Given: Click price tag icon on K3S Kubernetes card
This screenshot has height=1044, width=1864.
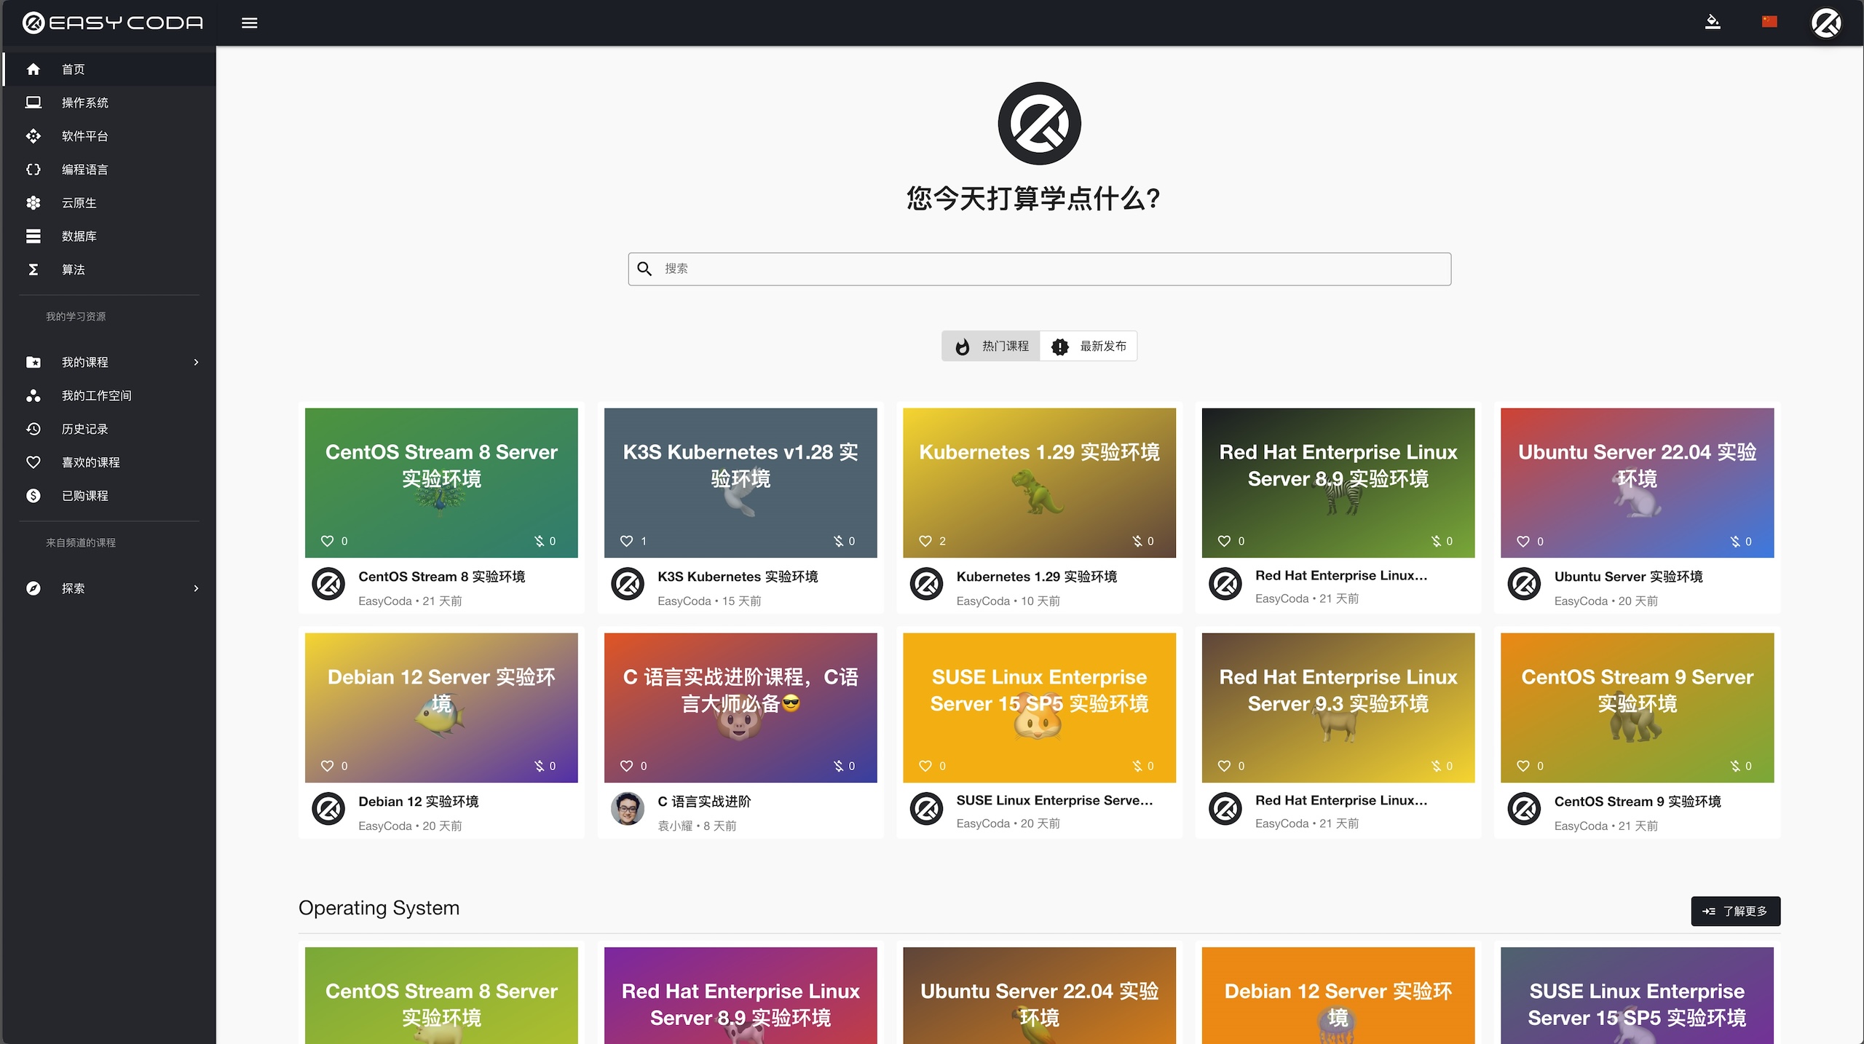Looking at the screenshot, I should (x=839, y=541).
